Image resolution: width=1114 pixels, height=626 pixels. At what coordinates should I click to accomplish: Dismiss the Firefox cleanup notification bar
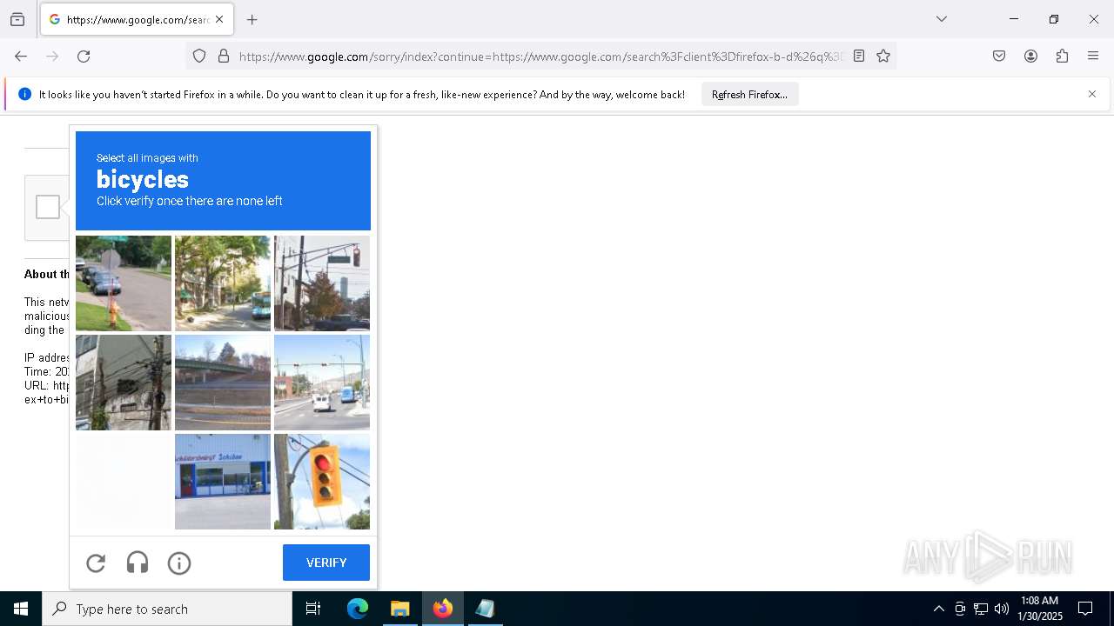tap(1092, 94)
